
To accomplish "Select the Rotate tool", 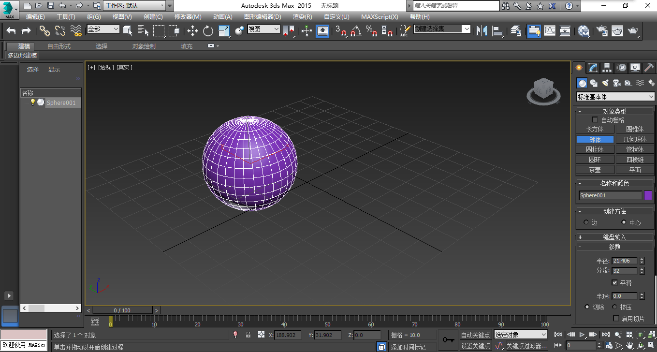I will [208, 31].
